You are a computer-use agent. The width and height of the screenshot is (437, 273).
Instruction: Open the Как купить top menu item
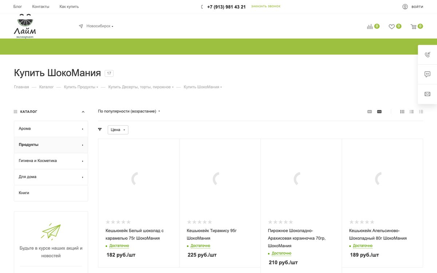pyautogui.click(x=69, y=7)
